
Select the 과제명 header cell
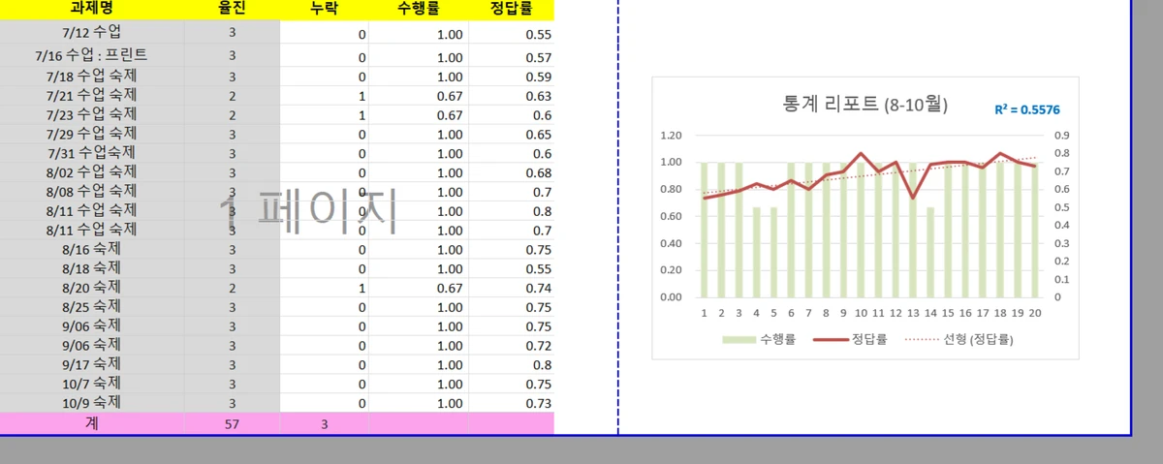(x=91, y=10)
